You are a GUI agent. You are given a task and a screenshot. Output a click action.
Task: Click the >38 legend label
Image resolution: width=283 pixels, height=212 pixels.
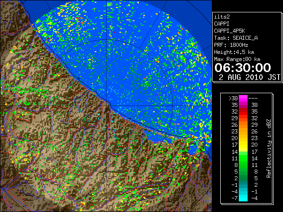click(x=233, y=98)
